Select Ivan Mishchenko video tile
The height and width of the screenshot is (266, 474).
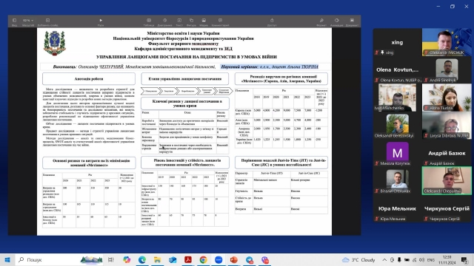pyautogui.click(x=397, y=98)
